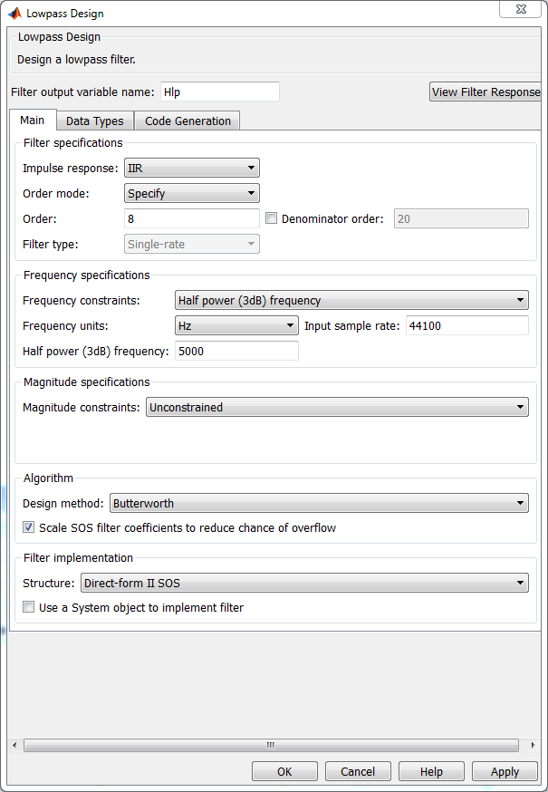Click the horizontal scrollbar left arrow
The width and height of the screenshot is (548, 792).
pyautogui.click(x=14, y=745)
